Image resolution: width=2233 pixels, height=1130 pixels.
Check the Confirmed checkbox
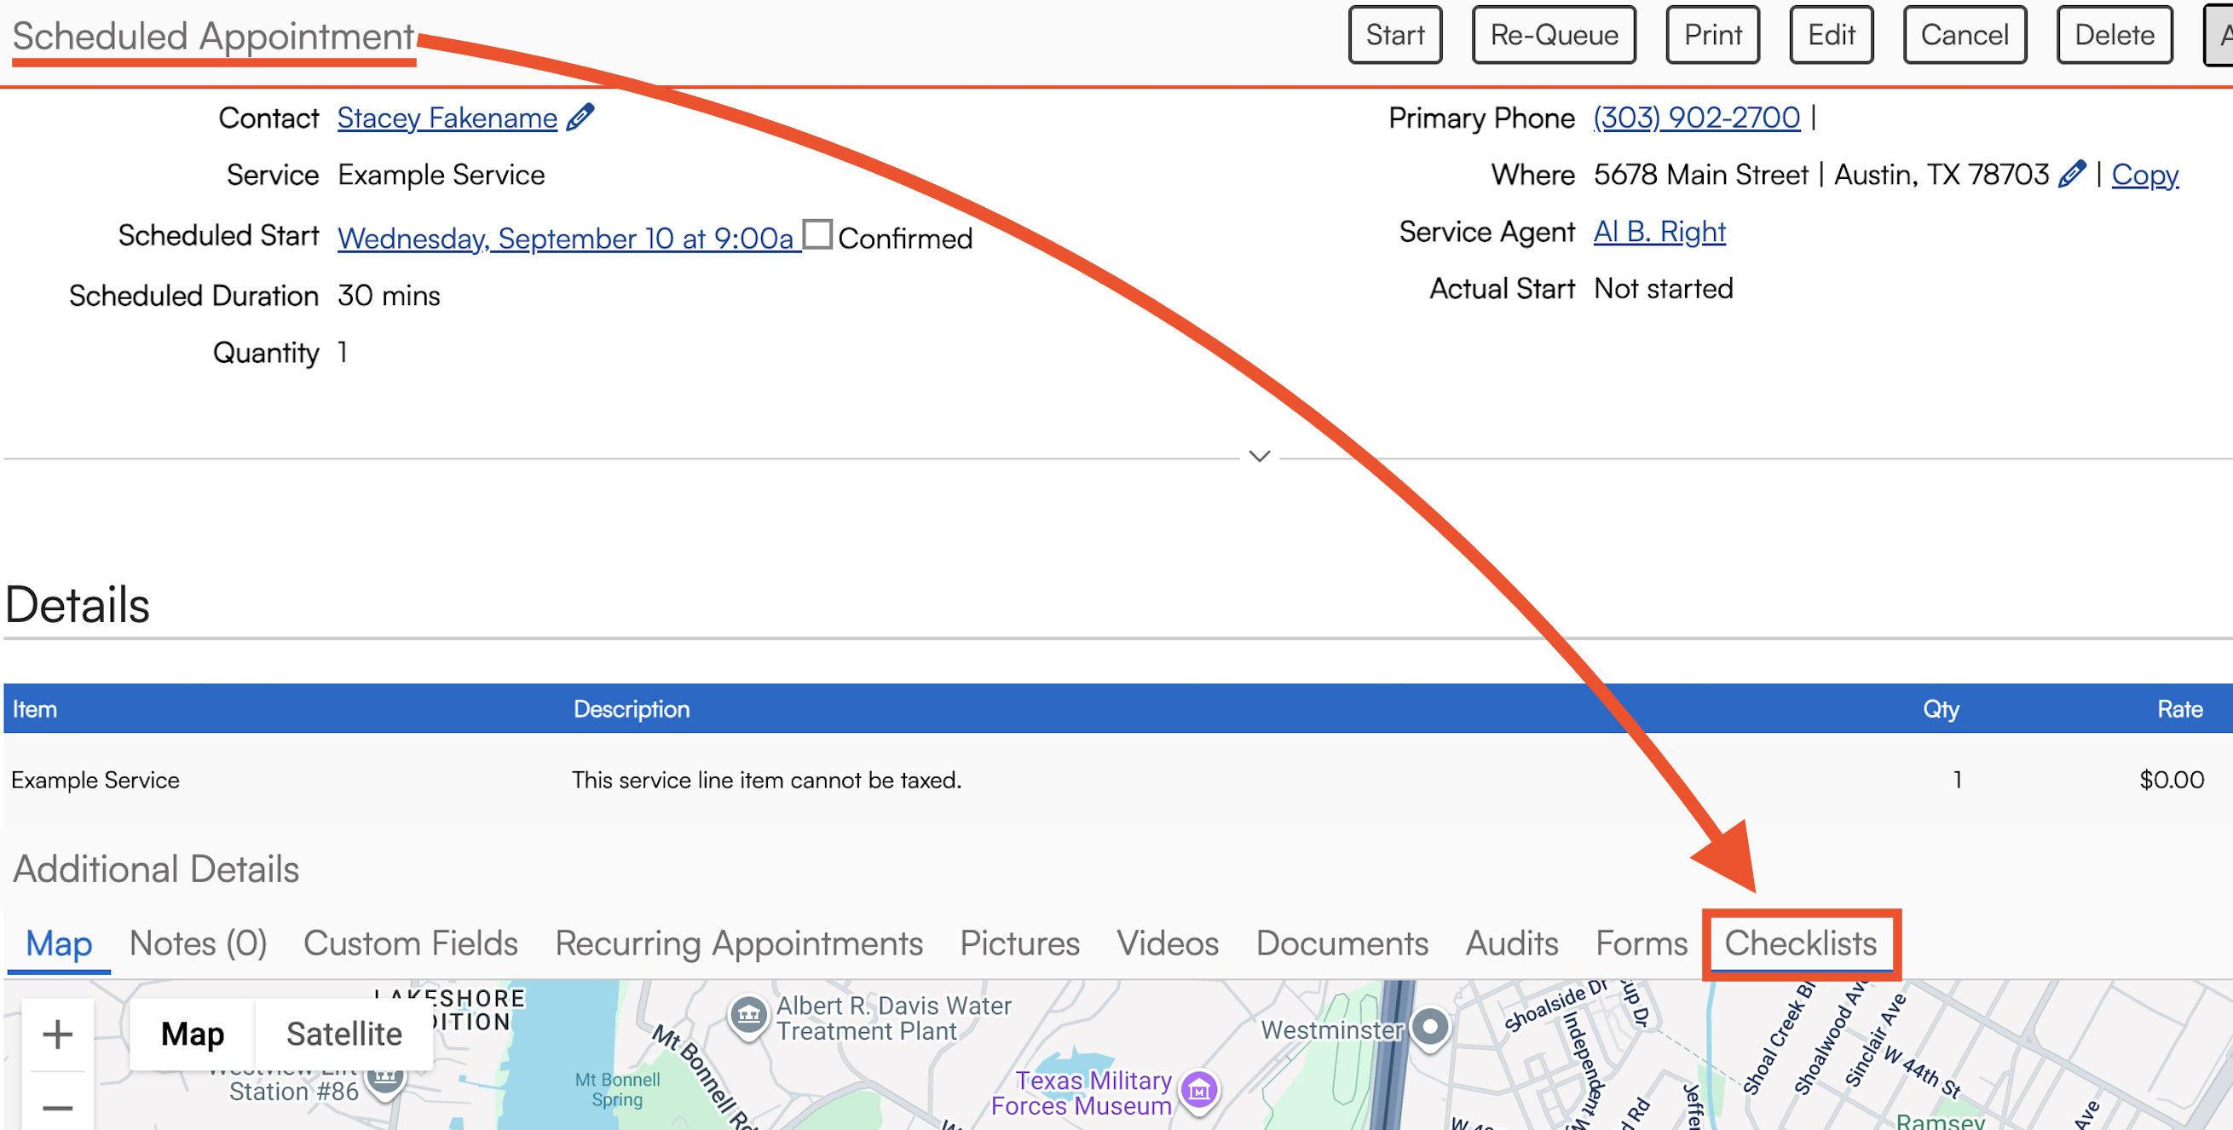point(816,235)
